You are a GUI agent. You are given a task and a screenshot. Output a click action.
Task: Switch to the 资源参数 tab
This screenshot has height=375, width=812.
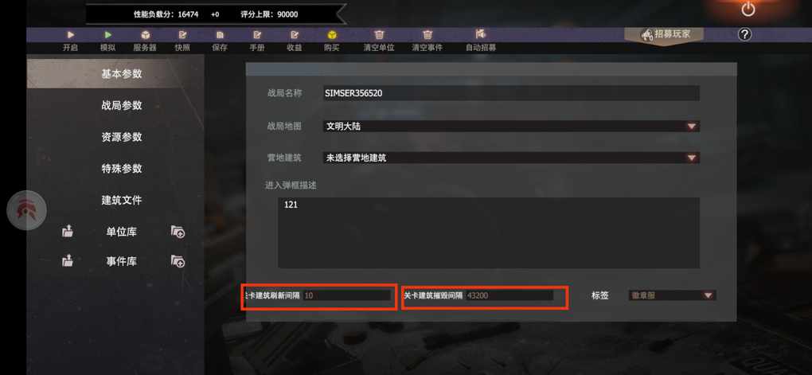(122, 137)
